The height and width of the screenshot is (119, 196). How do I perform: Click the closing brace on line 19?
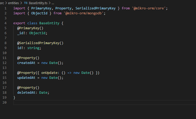(14, 98)
